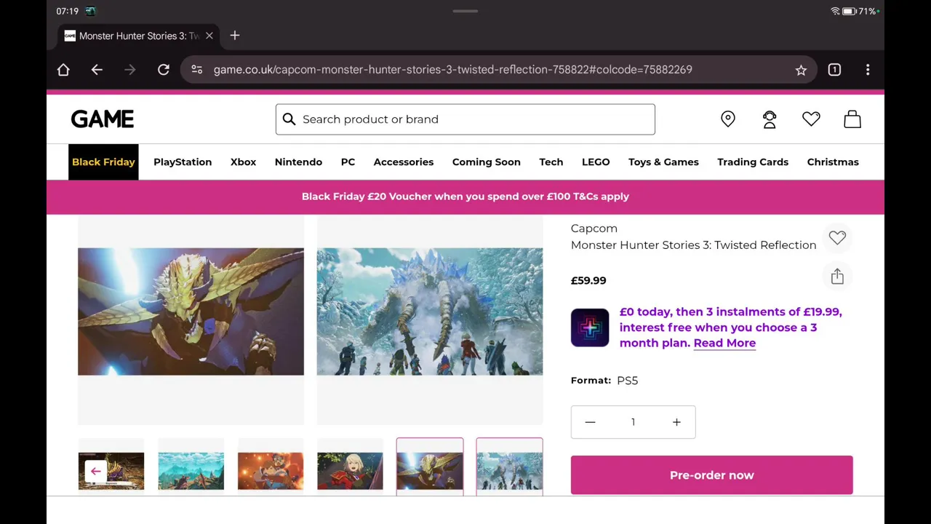This screenshot has width=931, height=524.
Task: Click the Pre-order now button
Action: [712, 475]
